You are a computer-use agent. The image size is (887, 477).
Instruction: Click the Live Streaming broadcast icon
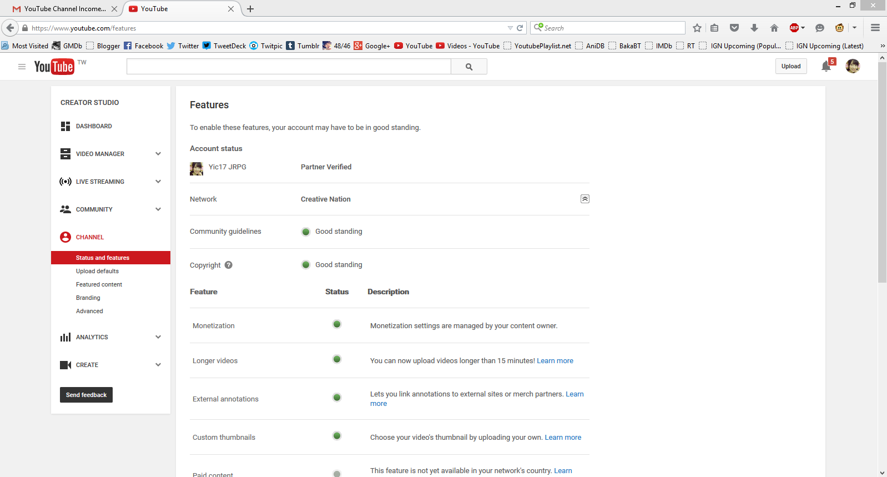pos(65,182)
